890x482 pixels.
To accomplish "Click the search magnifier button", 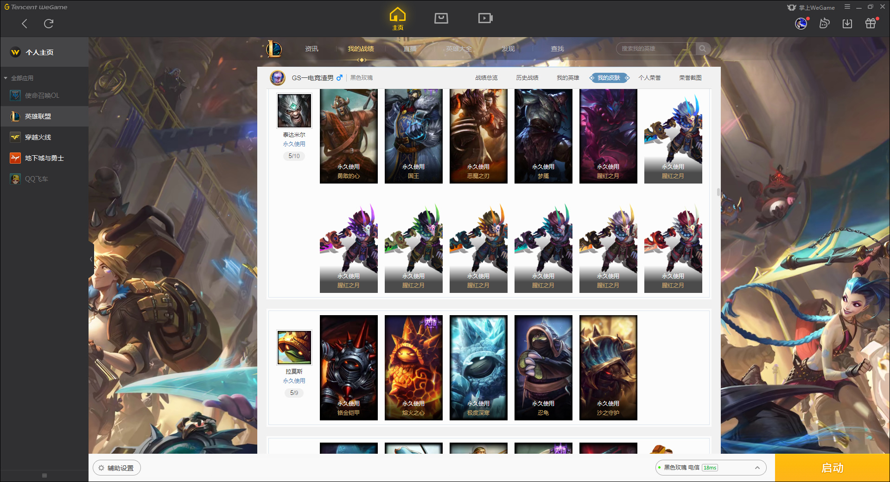I will coord(703,49).
